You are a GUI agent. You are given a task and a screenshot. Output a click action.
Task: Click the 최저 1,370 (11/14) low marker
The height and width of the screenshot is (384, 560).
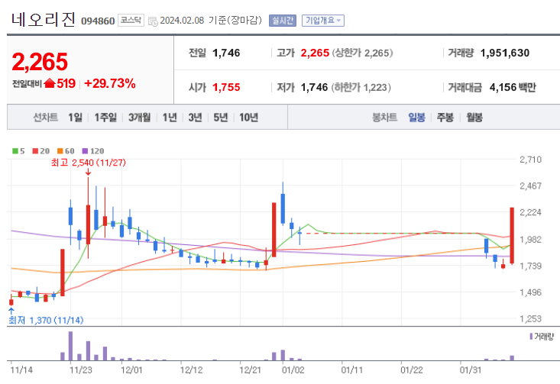coord(46,320)
